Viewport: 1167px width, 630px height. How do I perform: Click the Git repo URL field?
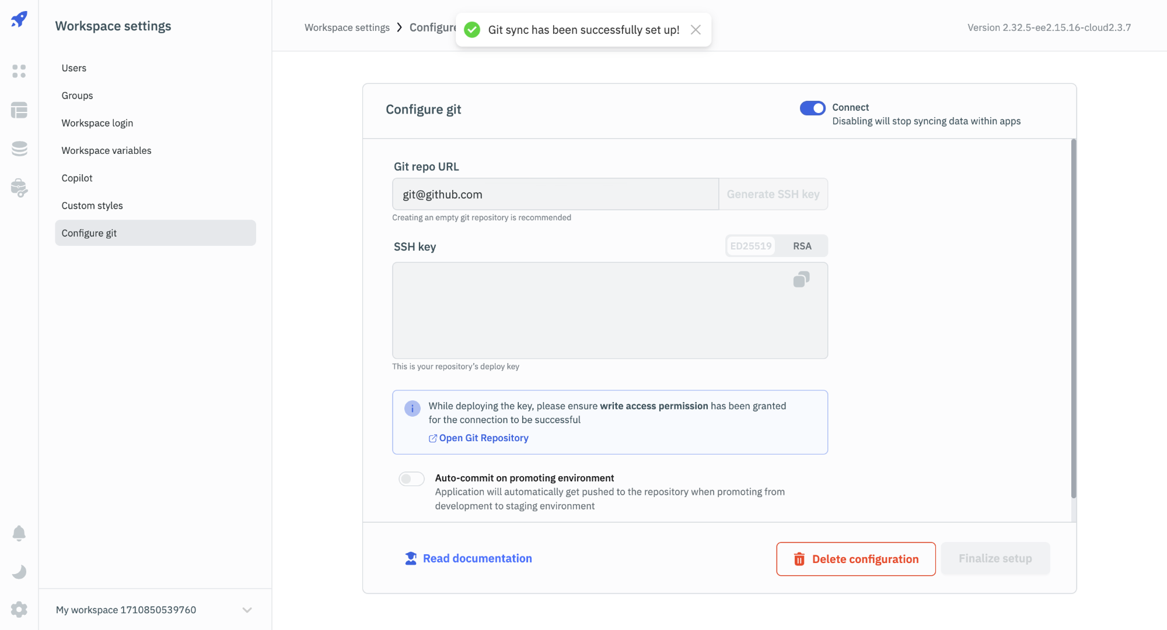tap(555, 195)
